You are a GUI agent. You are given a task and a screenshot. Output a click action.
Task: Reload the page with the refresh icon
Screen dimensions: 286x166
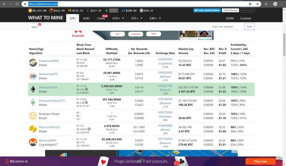[17, 4]
